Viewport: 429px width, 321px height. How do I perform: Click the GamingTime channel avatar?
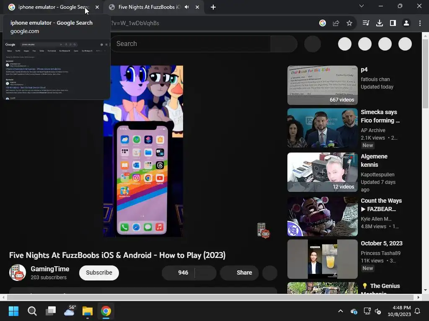pyautogui.click(x=18, y=273)
